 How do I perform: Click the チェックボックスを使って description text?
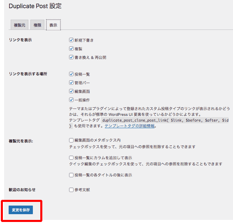point(132,147)
